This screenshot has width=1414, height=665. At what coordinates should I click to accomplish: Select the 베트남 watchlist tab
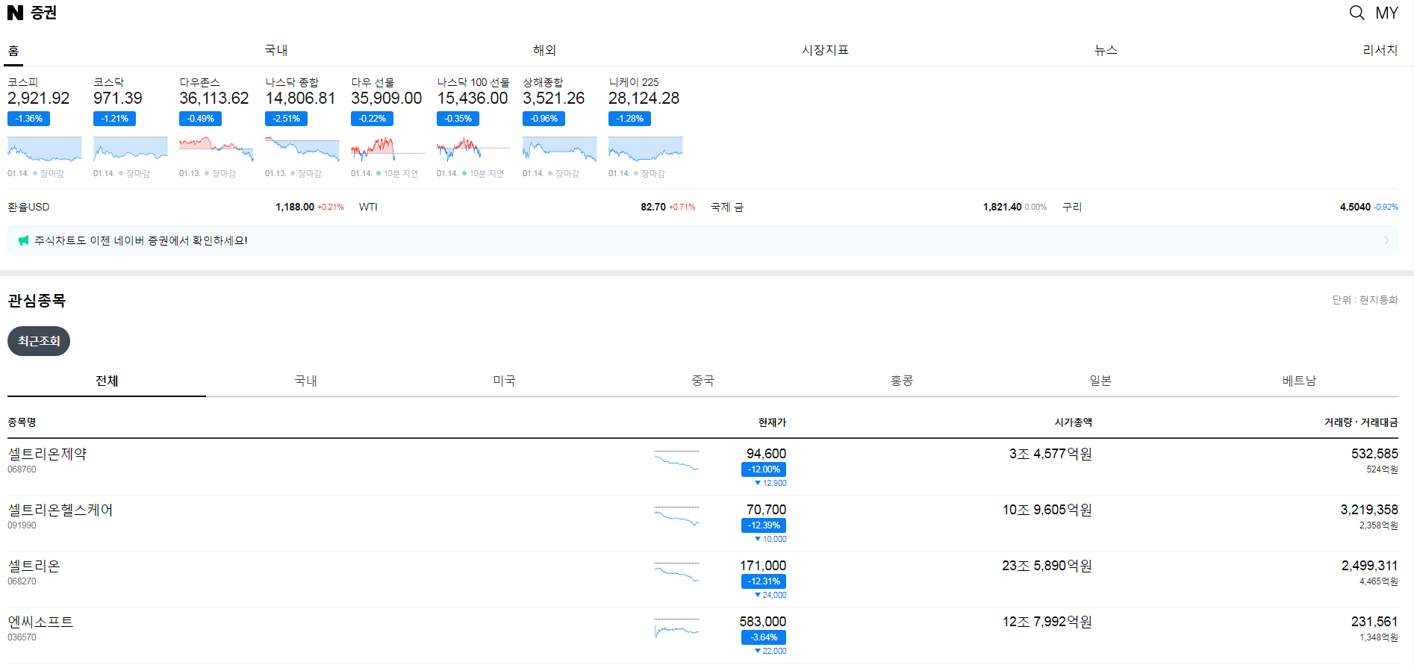(x=1299, y=381)
